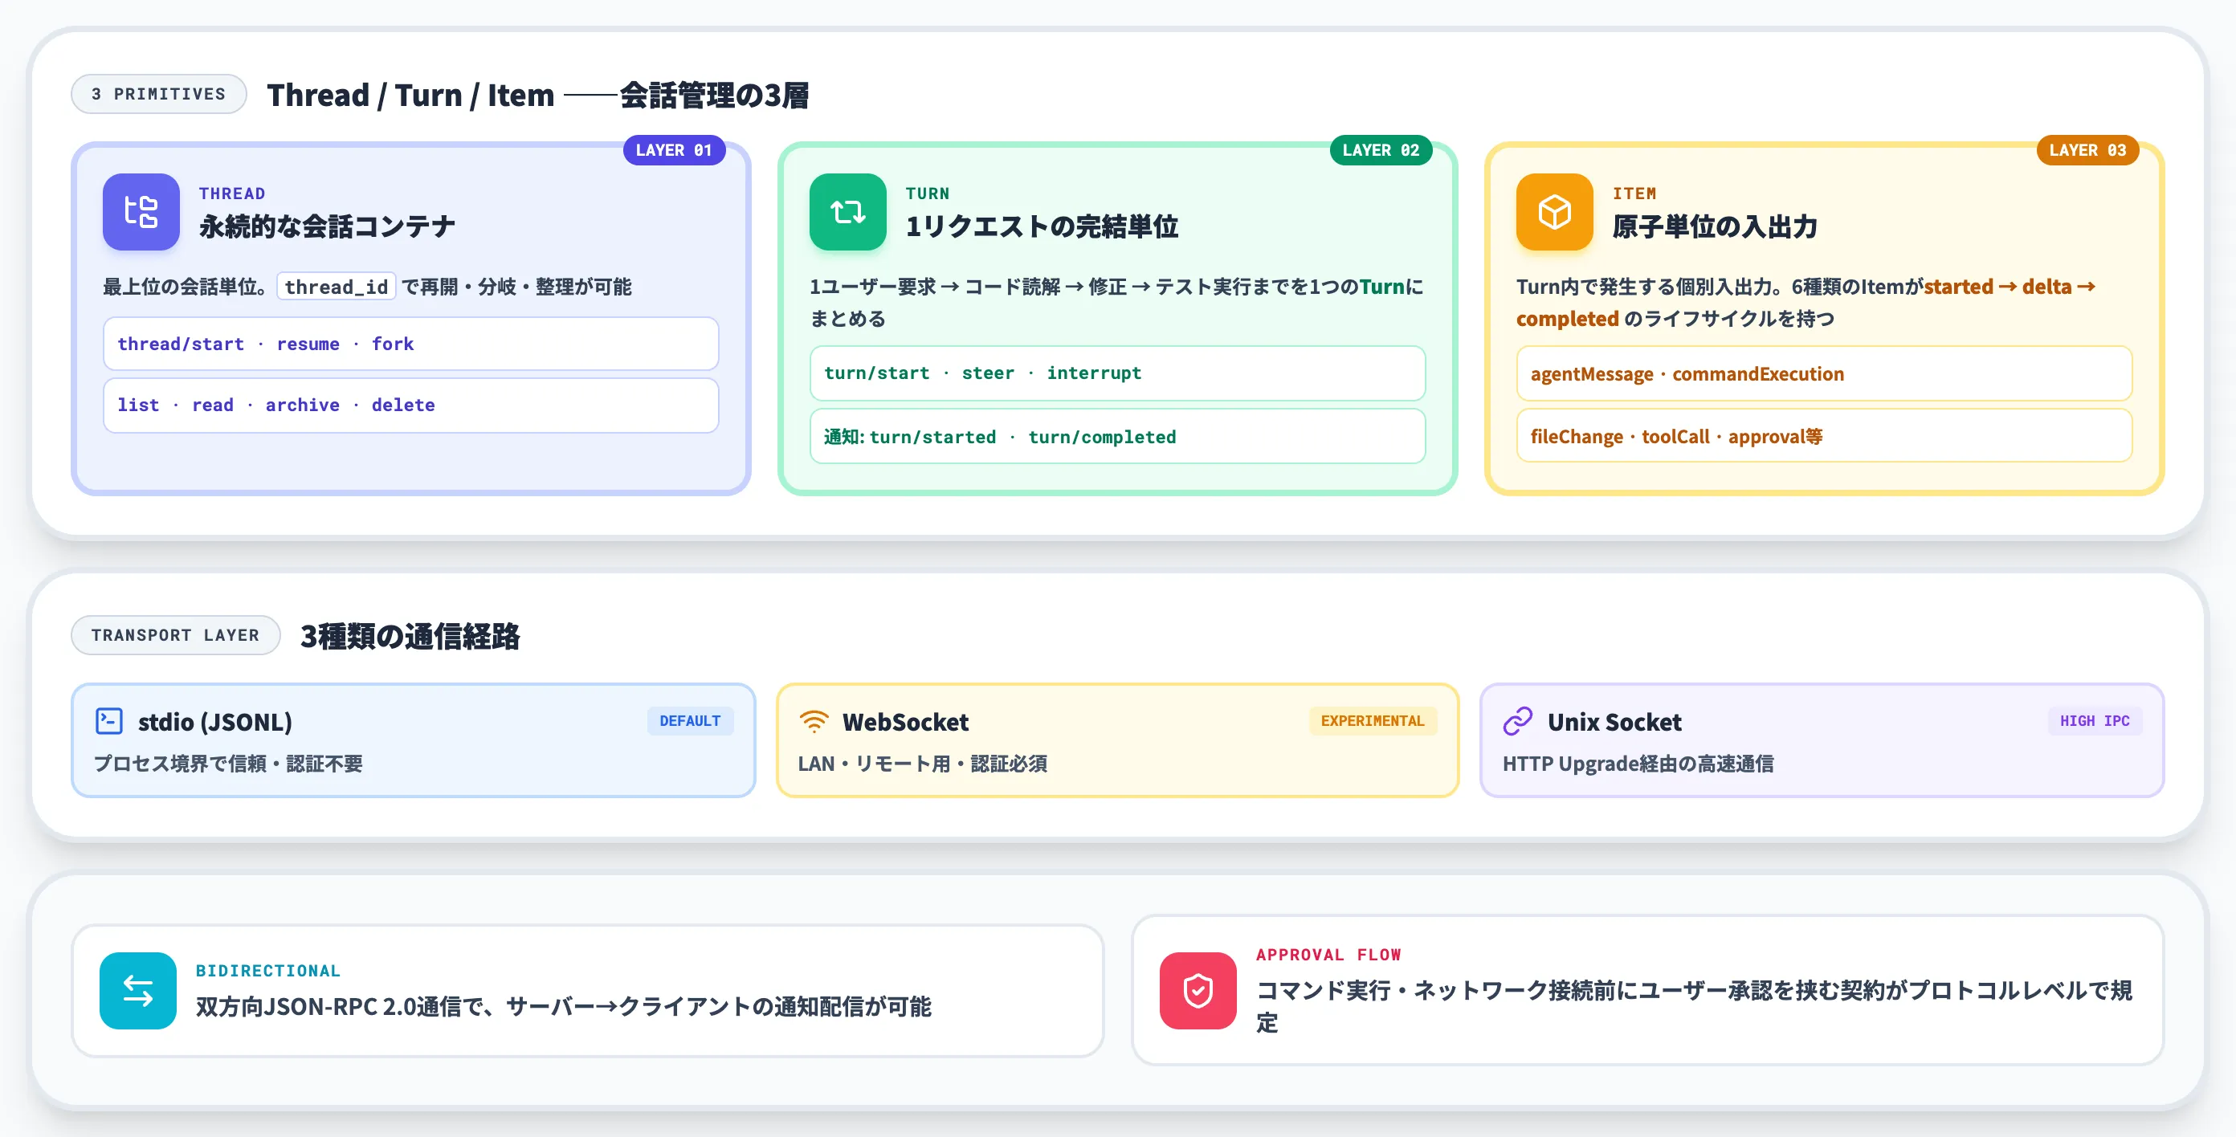Image resolution: width=2236 pixels, height=1137 pixels.
Task: Click 'HTTP Upgrade経由の高速通信' description
Action: click(1638, 763)
